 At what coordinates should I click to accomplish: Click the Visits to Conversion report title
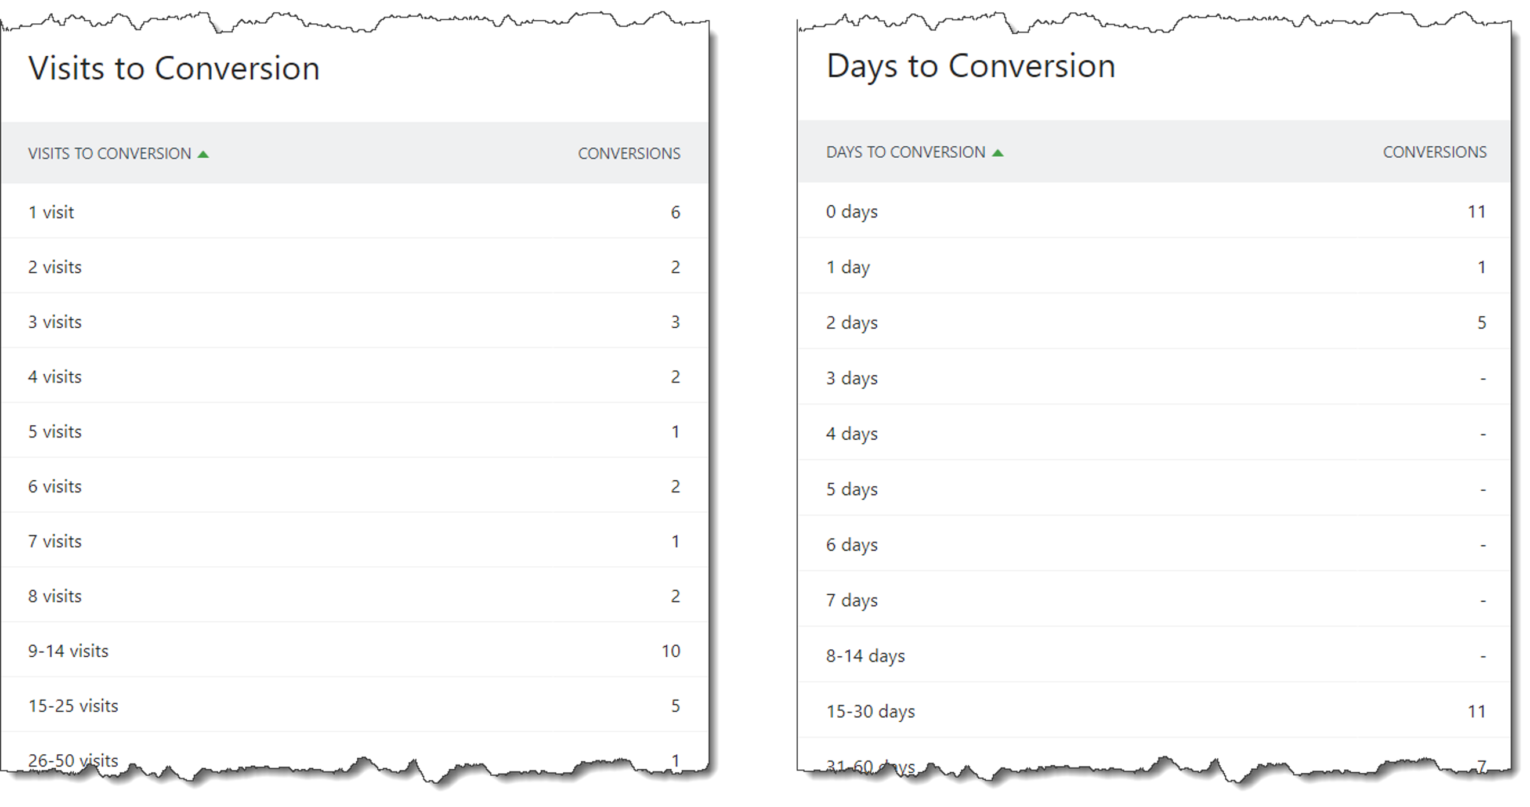(x=174, y=68)
